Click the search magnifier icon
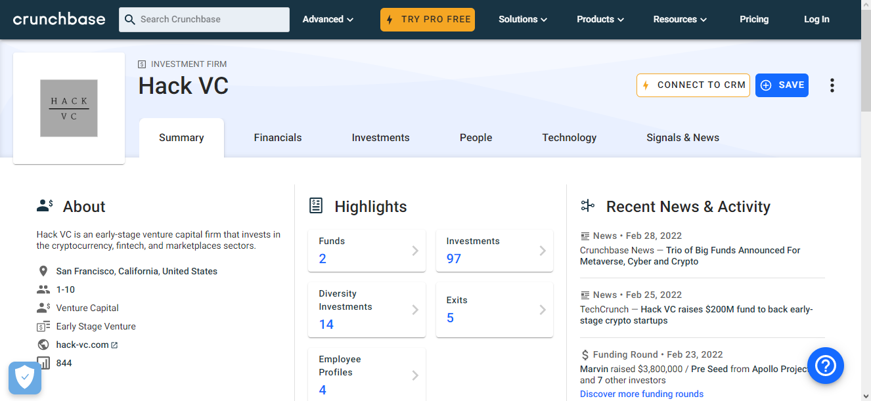The width and height of the screenshot is (871, 401). pyautogui.click(x=130, y=20)
